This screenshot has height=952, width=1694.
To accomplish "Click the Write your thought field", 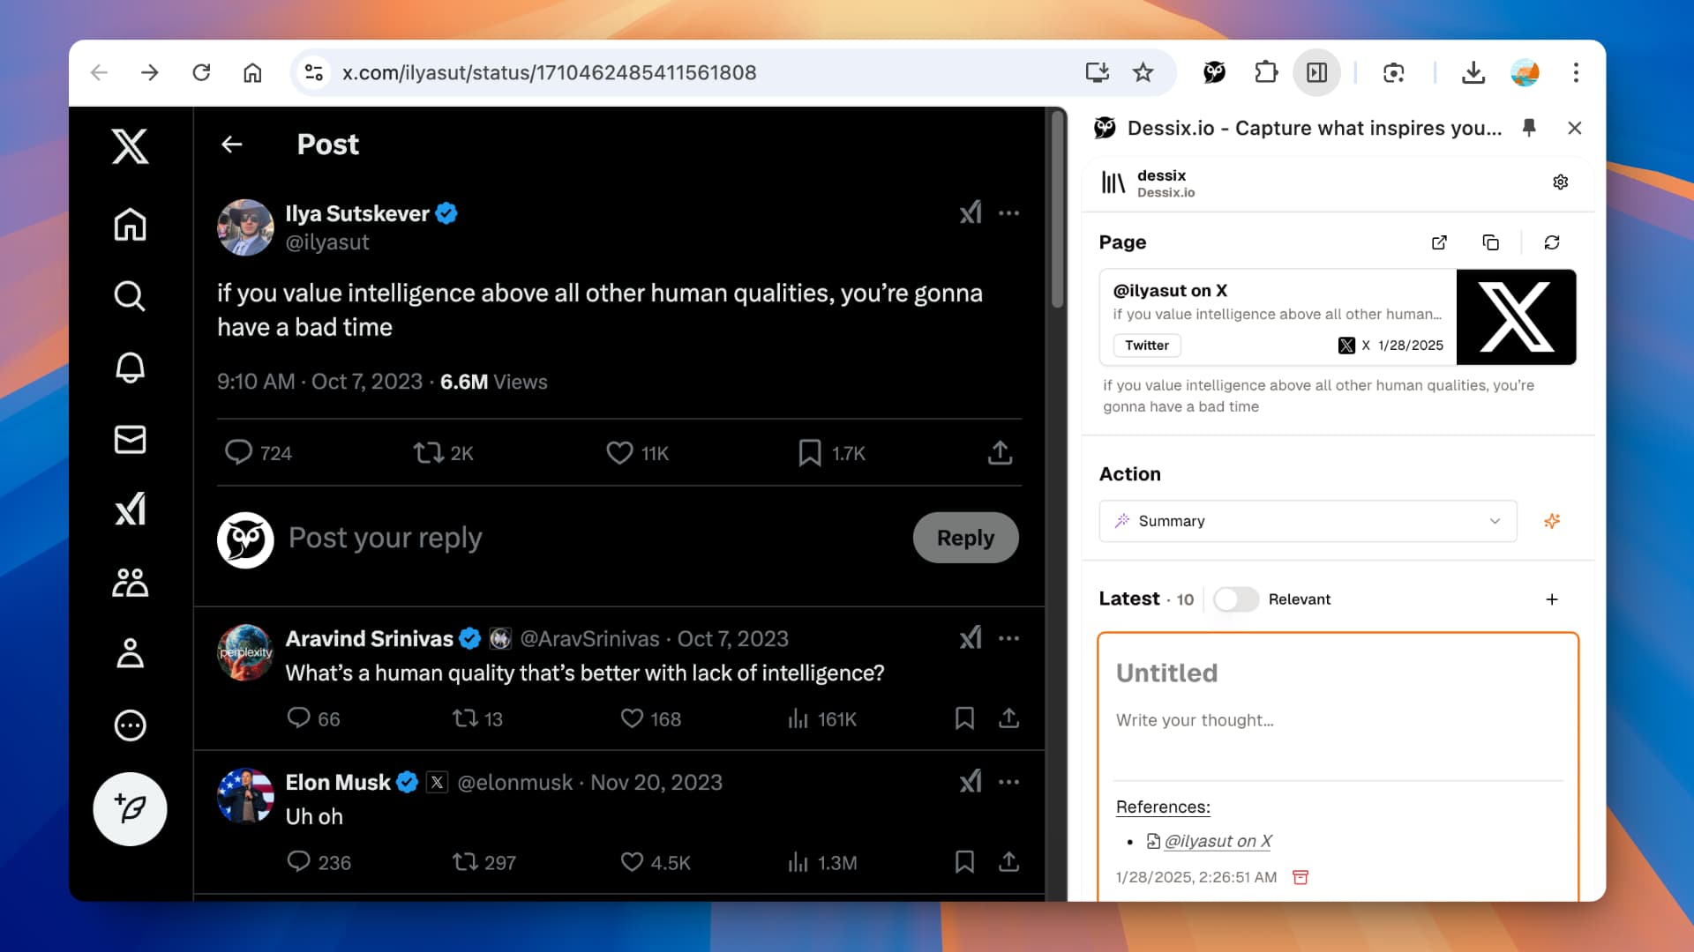I will coord(1196,720).
